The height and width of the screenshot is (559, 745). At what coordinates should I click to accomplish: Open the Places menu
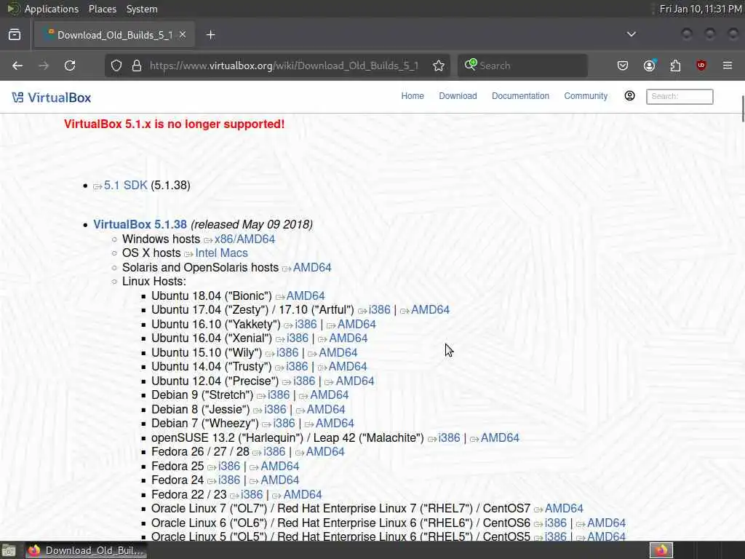point(102,9)
